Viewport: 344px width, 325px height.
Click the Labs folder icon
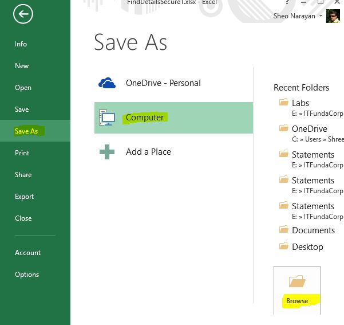[284, 102]
